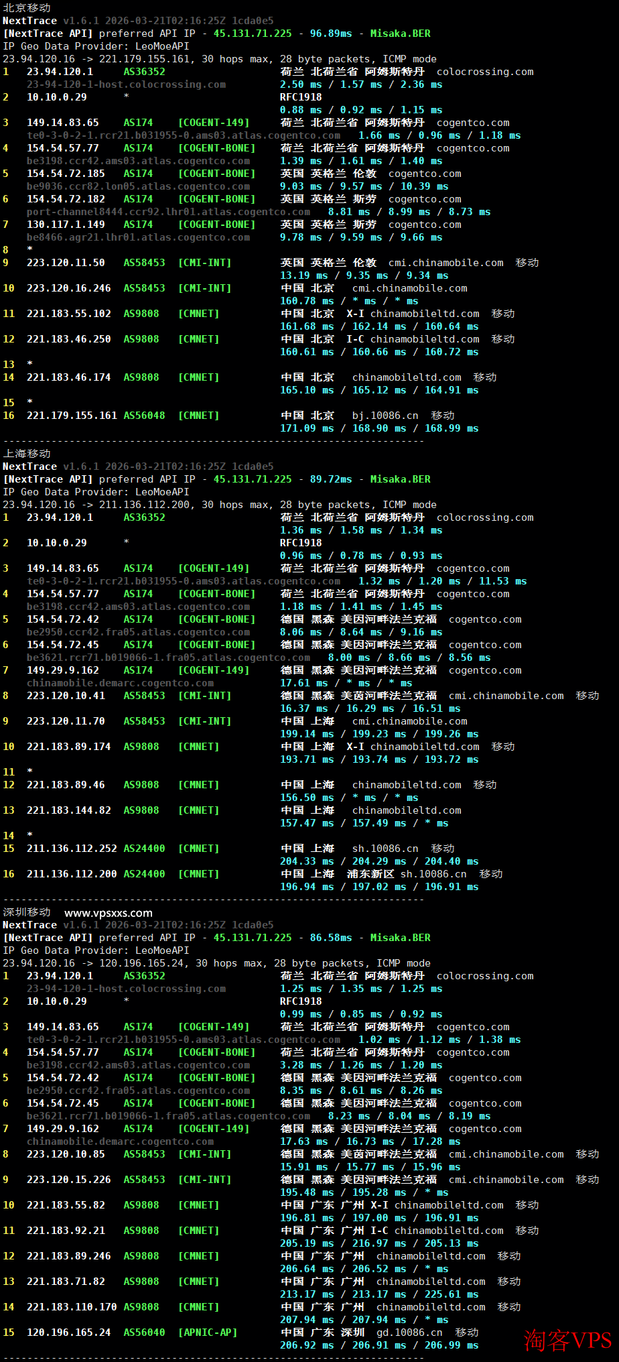Click the [APNIC-AP] network tag
The image size is (619, 1362).
[208, 1333]
